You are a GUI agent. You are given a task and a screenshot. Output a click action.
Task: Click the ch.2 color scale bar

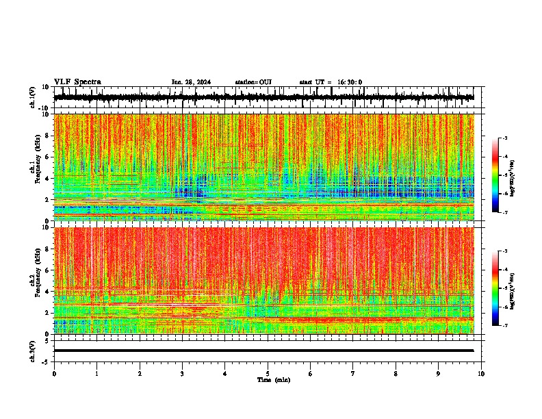point(495,288)
